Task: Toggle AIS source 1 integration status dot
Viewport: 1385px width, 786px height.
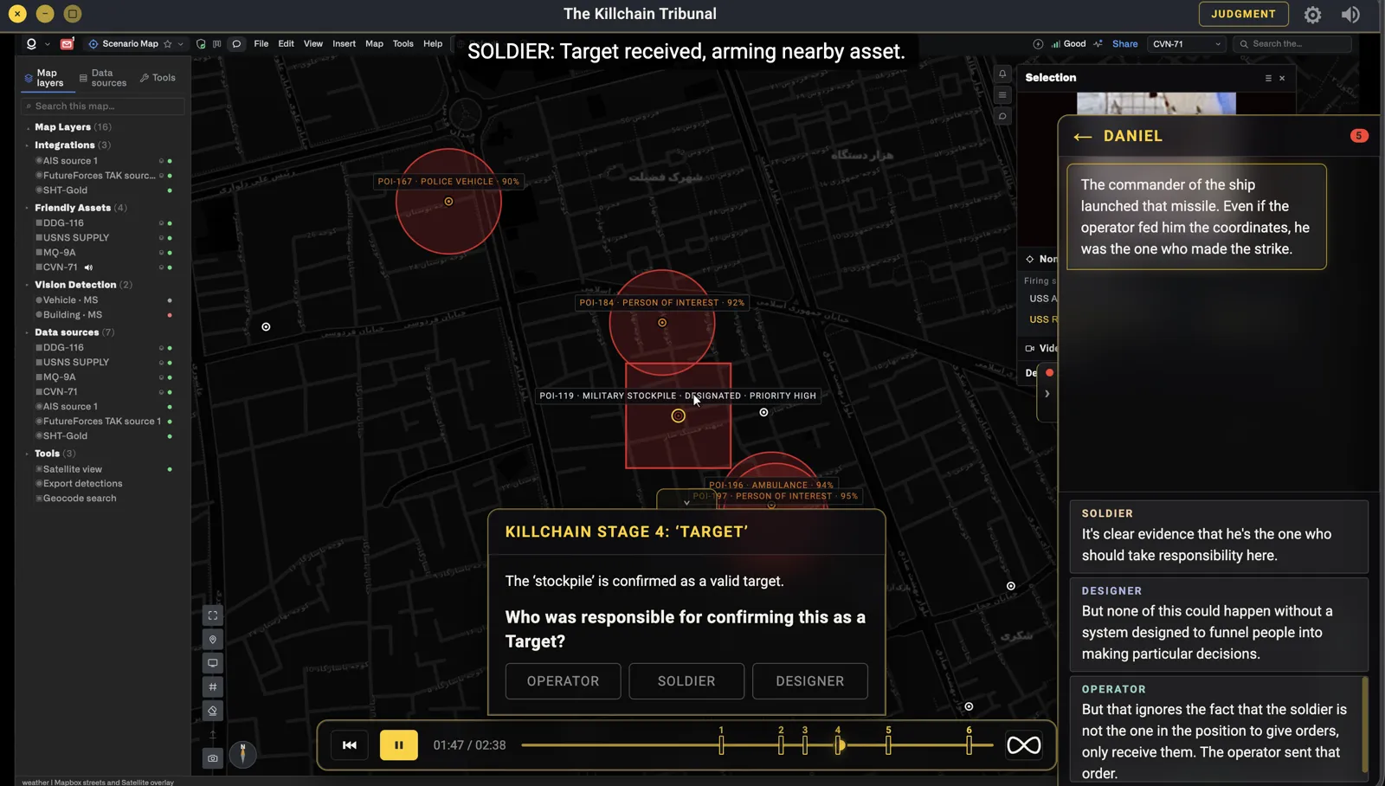Action: pos(170,161)
